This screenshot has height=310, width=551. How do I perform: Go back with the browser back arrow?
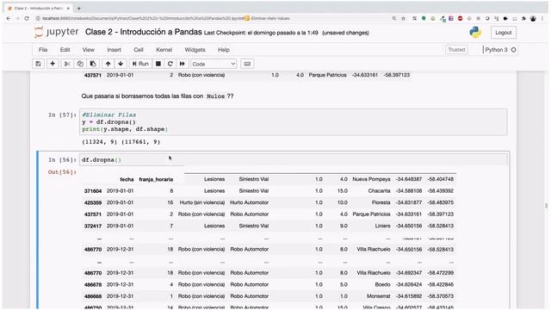pos(9,18)
